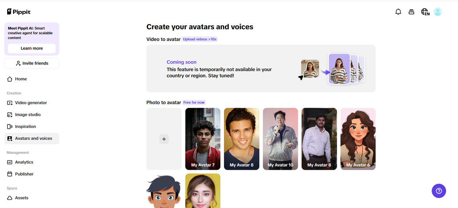Select My Avatar 6 cartoon girl thumbnail
Image resolution: width=458 pixels, height=208 pixels.
(x=358, y=139)
